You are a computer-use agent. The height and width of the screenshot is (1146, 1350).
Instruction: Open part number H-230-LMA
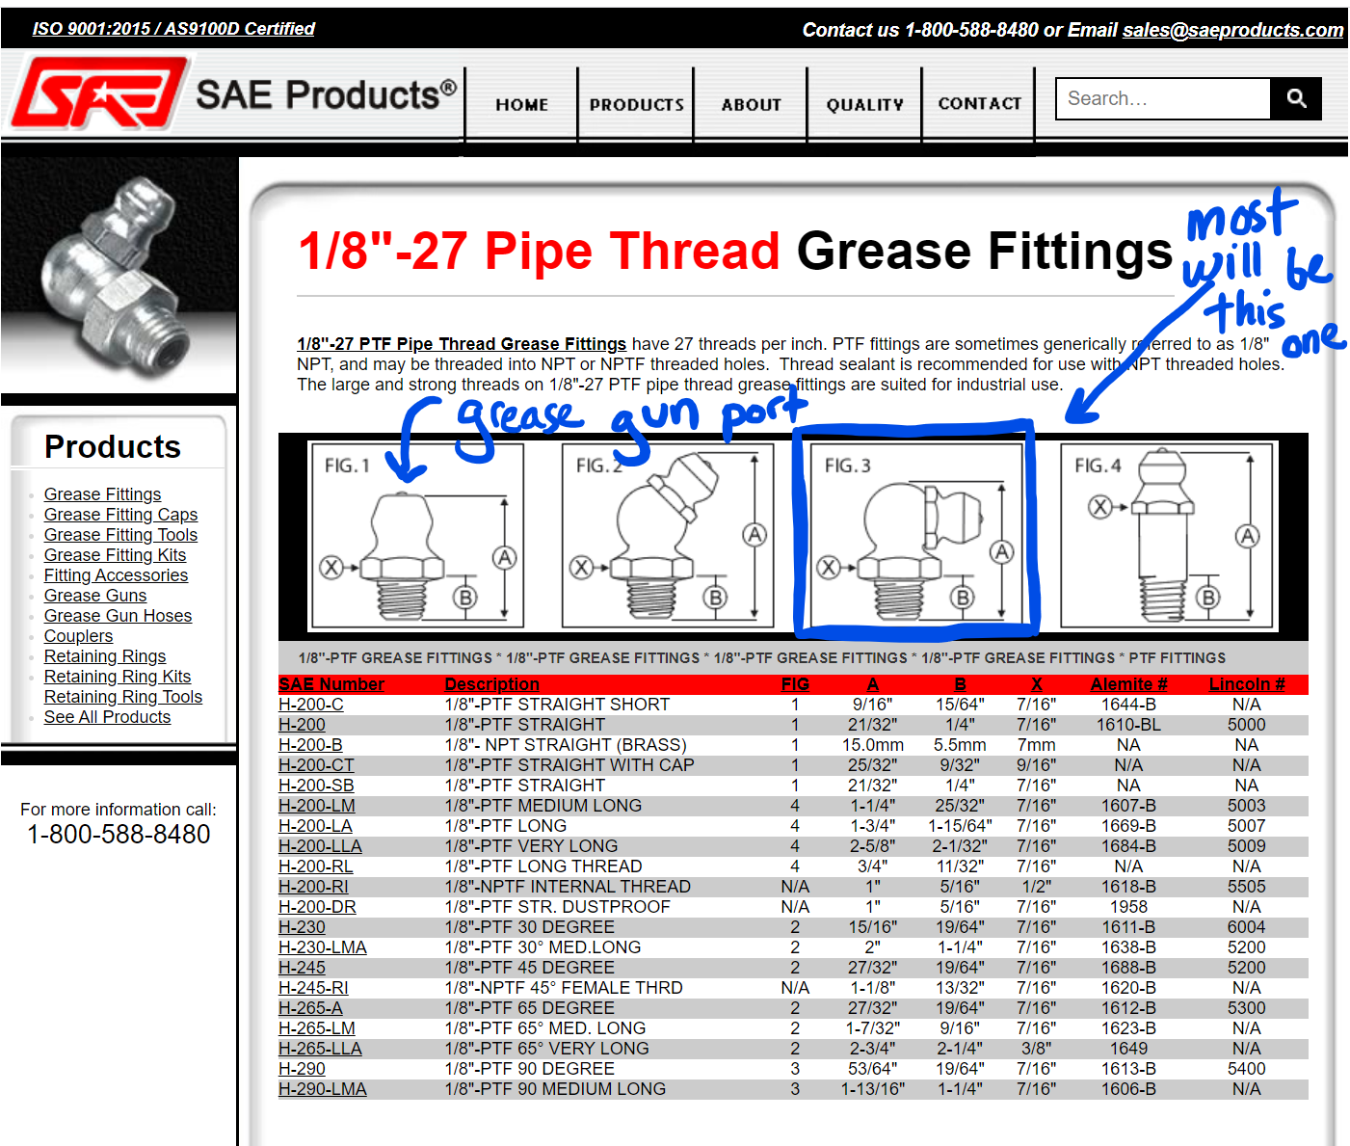(323, 947)
